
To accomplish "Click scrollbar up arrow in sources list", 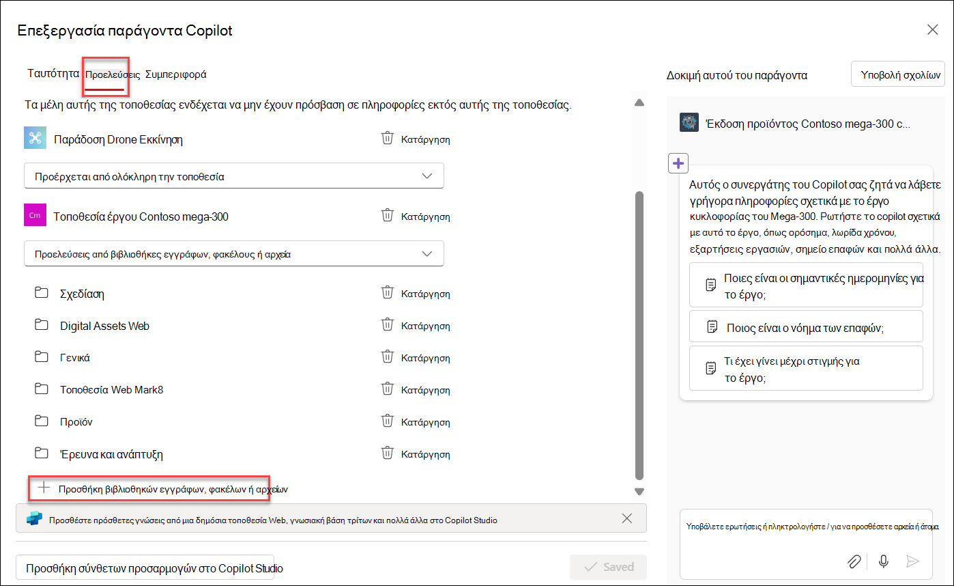I will [639, 103].
